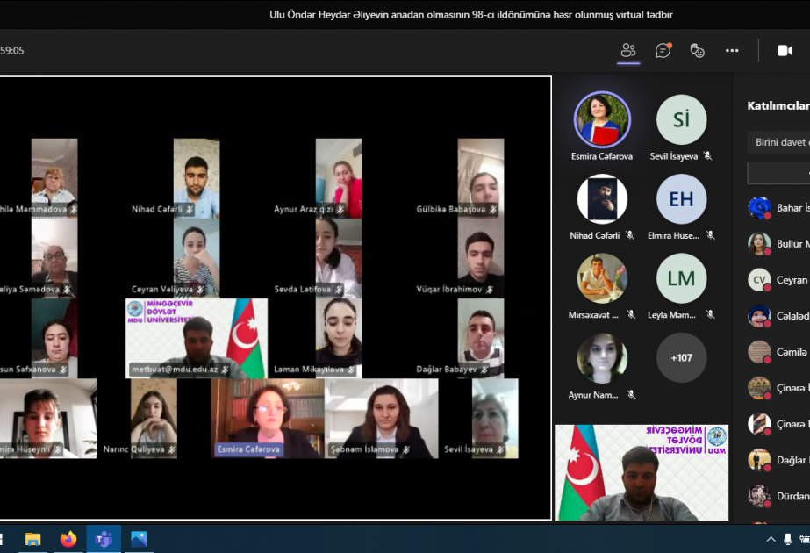
Task: Click the metbuat@mdu.edu.az video tile
Action: (197, 338)
